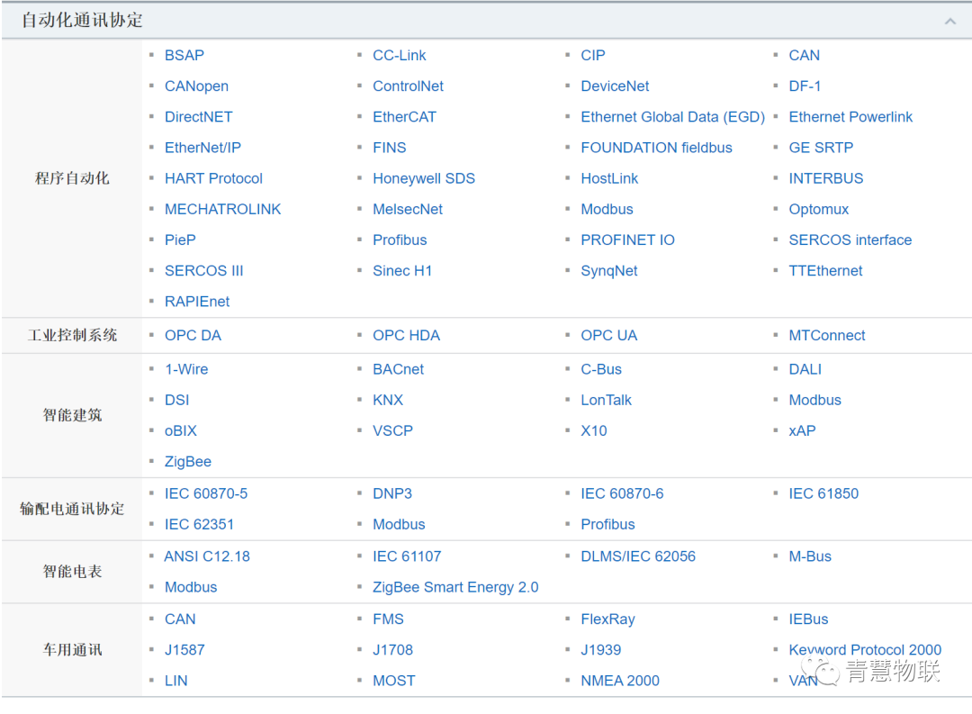Open DLMS/IEC 62056 link

coord(638,557)
